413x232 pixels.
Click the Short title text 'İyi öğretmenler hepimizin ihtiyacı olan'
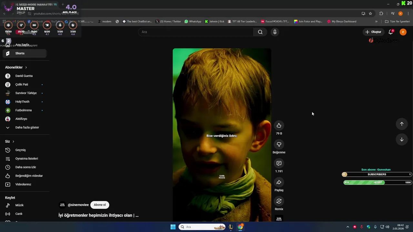click(98, 215)
